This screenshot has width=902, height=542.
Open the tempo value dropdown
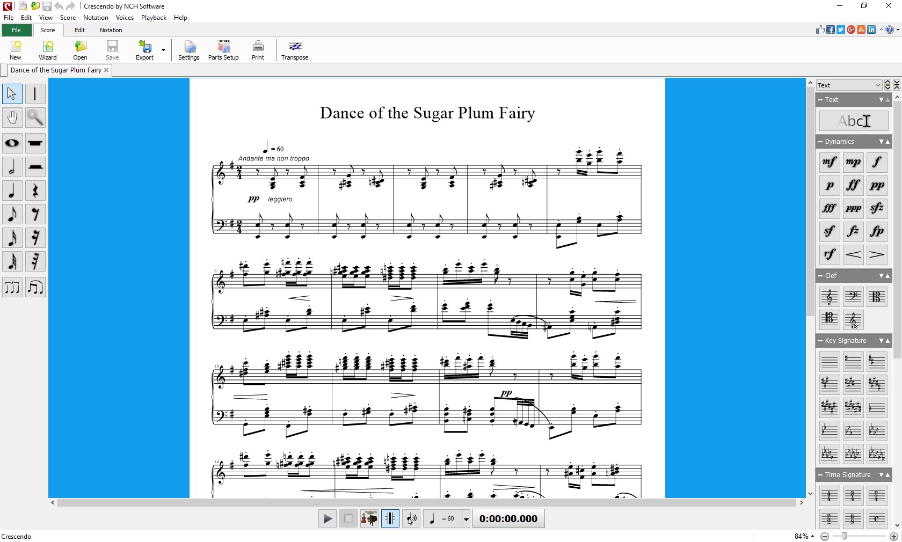click(465, 518)
